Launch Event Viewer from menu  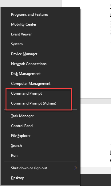[40, 34]
